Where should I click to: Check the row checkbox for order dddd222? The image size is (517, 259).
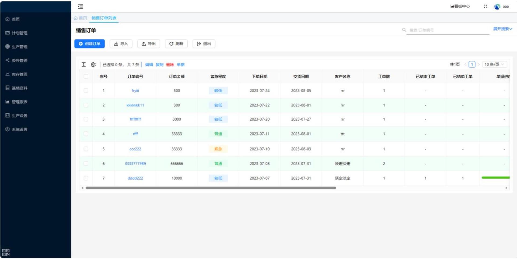pos(86,178)
